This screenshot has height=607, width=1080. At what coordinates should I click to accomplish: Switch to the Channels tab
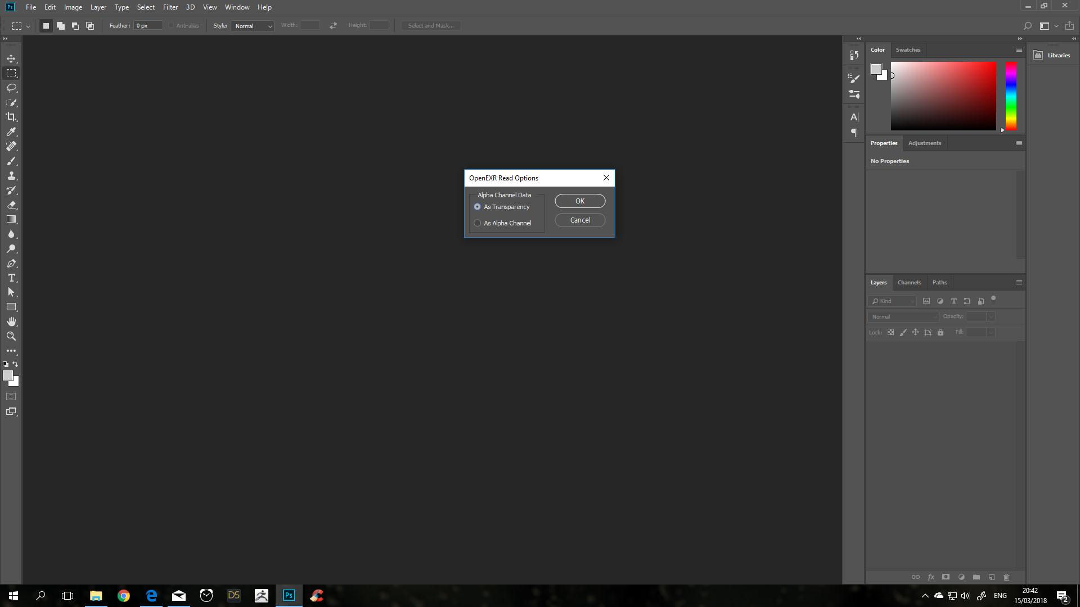point(909,283)
